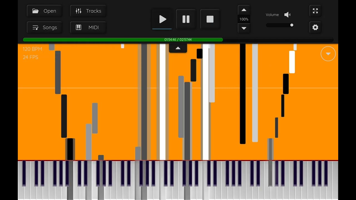This screenshot has width=356, height=200.
Task: Increase playback speed with up arrow
Action: pos(244,10)
